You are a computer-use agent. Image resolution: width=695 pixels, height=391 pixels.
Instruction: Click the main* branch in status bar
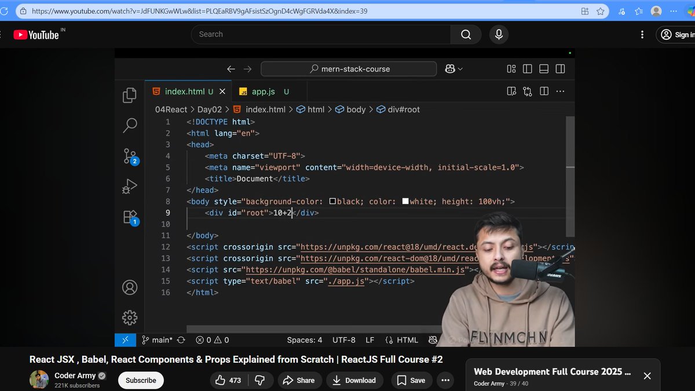[156, 340]
